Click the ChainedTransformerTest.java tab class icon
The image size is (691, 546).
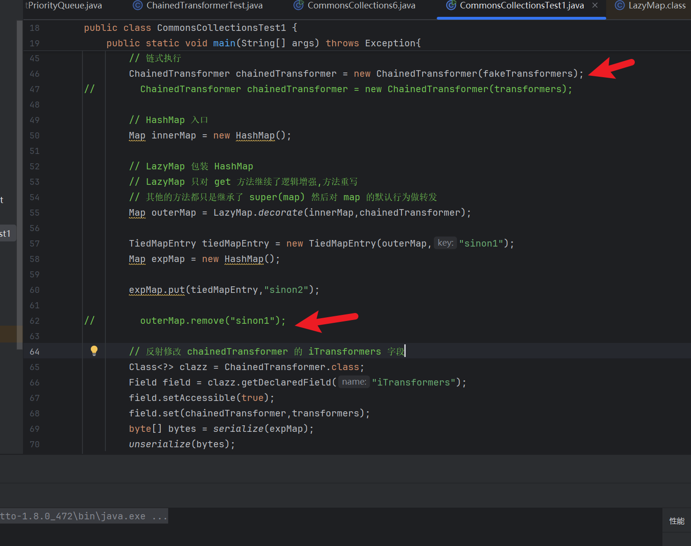pos(138,6)
